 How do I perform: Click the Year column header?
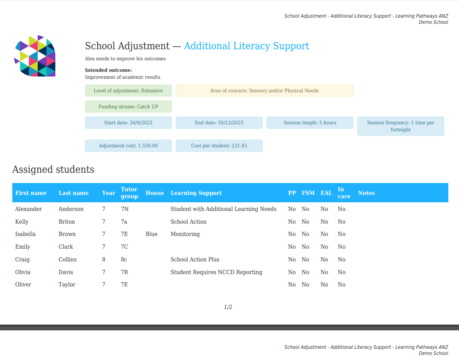(109, 193)
